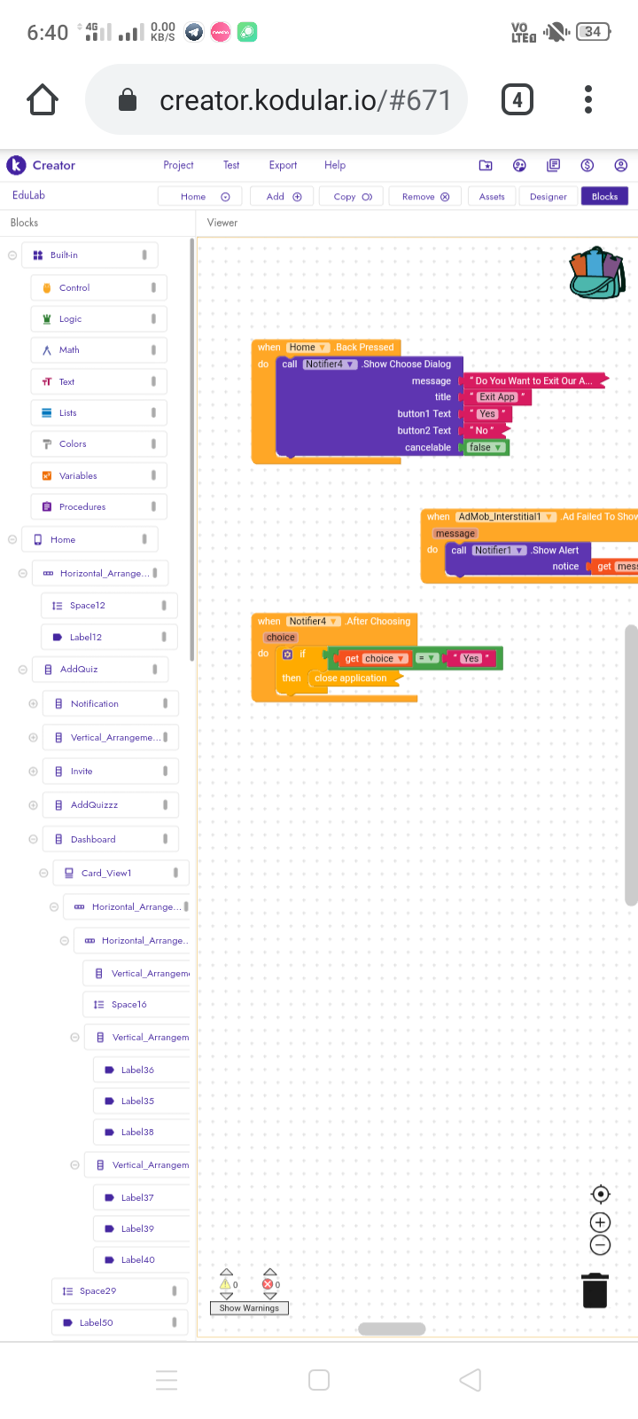Collapse the Horizontal_Arrangement node under Home

pos(23,574)
